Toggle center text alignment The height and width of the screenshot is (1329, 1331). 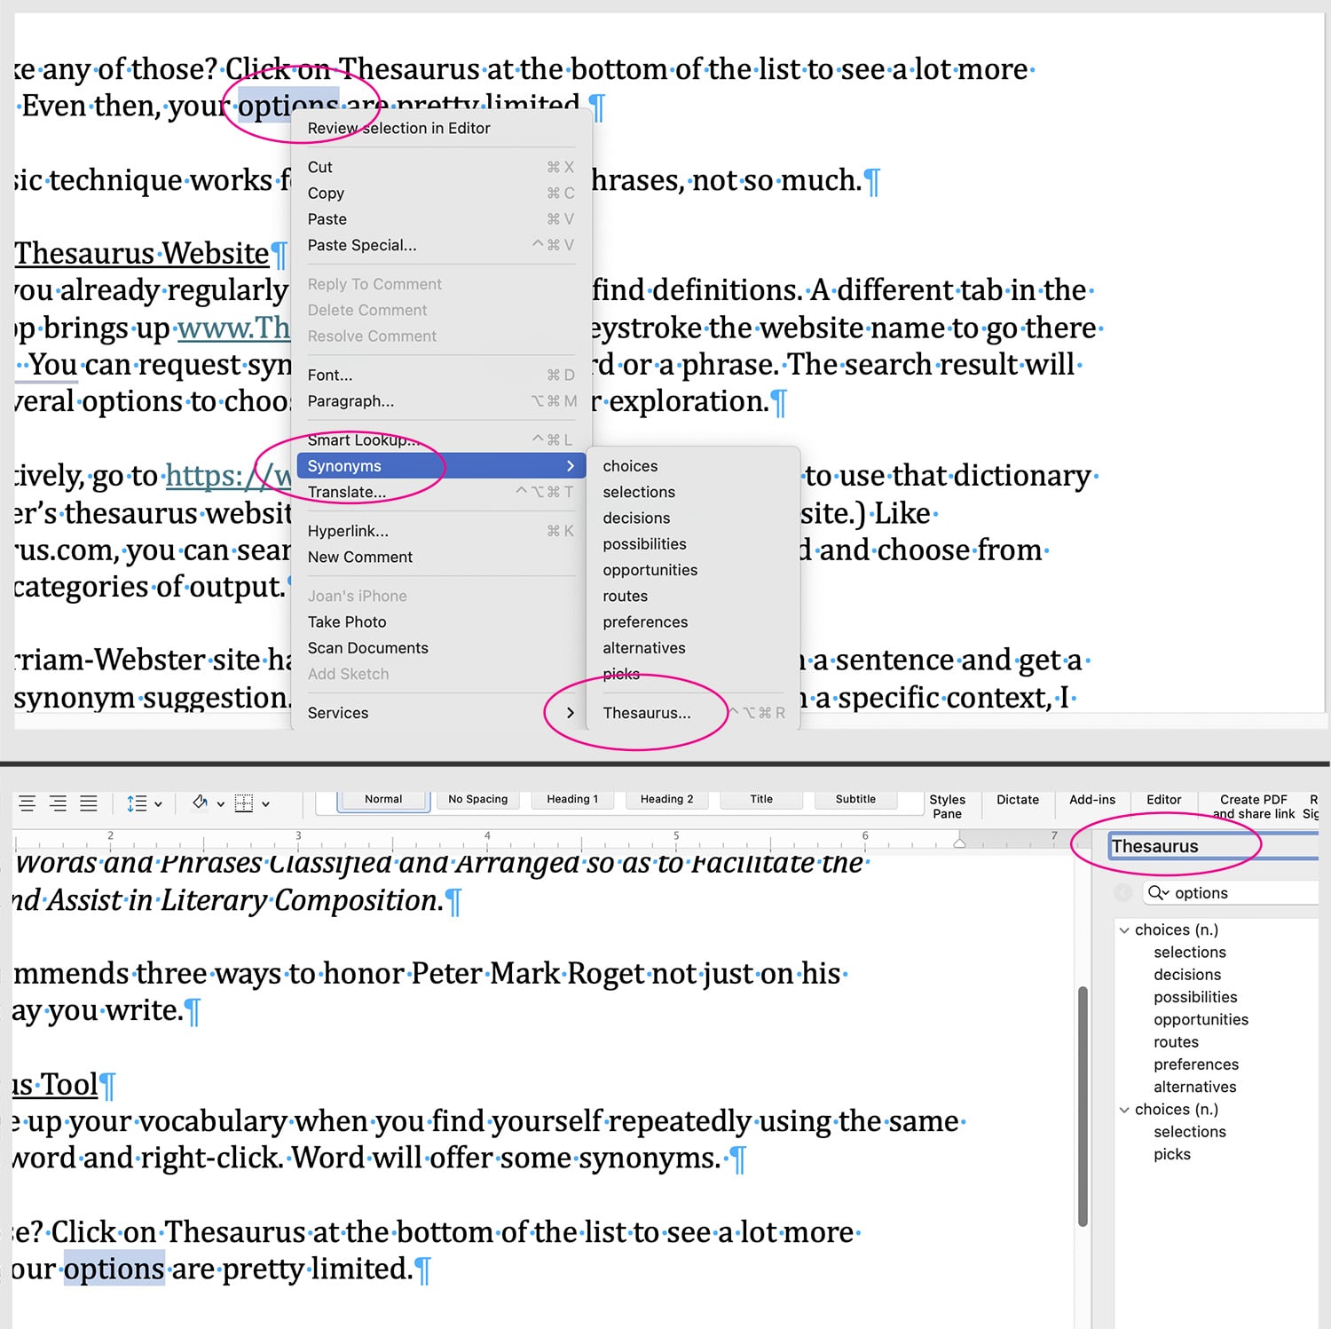point(57,803)
